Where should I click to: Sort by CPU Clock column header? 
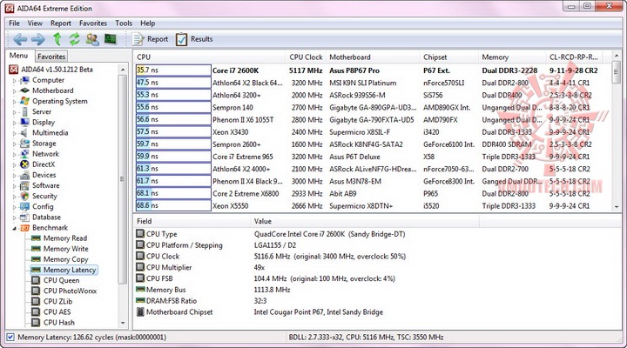coord(306,57)
